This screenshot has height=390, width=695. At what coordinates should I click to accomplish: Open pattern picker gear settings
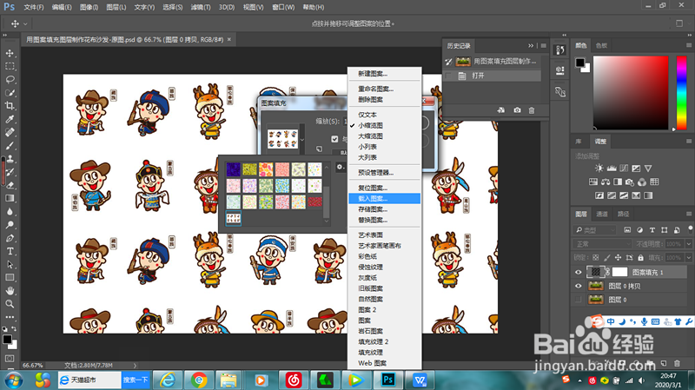pos(340,167)
